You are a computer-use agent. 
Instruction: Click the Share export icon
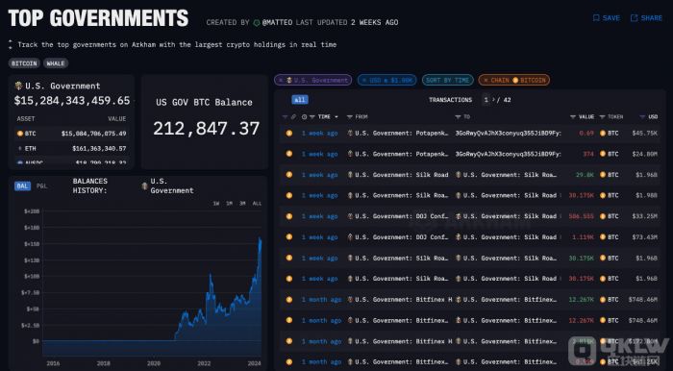(634, 18)
